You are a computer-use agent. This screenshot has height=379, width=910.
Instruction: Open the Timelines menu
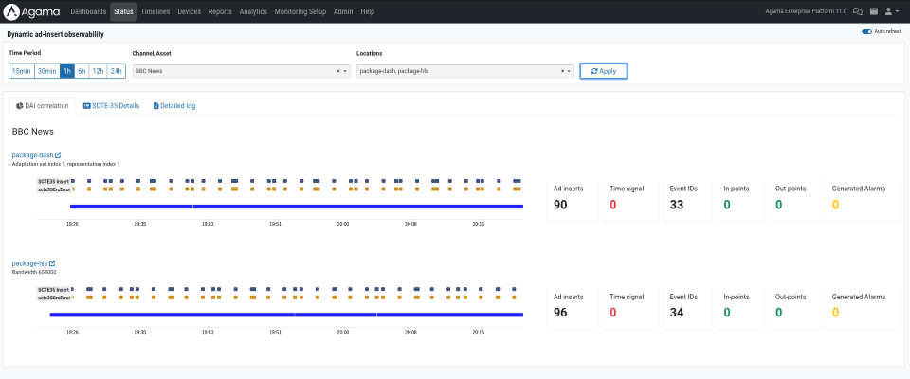[x=155, y=11]
